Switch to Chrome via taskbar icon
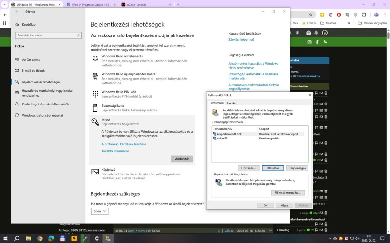The image size is (390, 243). [x=40, y=238]
